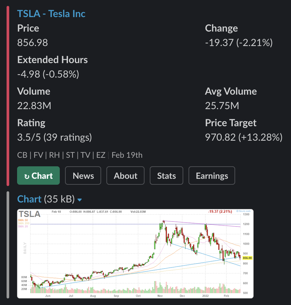Click the yellow 856.98 price label on the chart
Image resolution: width=291 pixels, height=305 pixels.
point(247,258)
